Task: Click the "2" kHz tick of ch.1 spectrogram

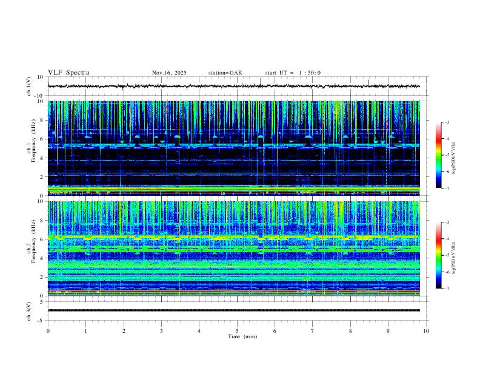Action: [42, 177]
